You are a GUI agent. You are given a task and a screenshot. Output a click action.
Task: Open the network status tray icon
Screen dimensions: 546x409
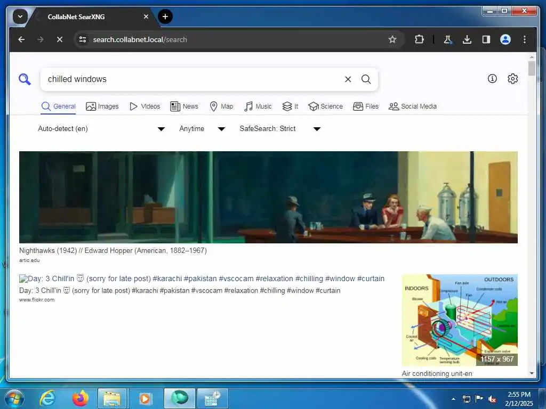click(466, 399)
